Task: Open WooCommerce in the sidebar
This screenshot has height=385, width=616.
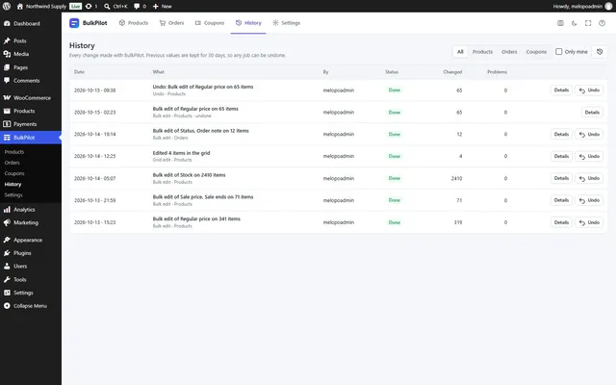Action: (31, 98)
